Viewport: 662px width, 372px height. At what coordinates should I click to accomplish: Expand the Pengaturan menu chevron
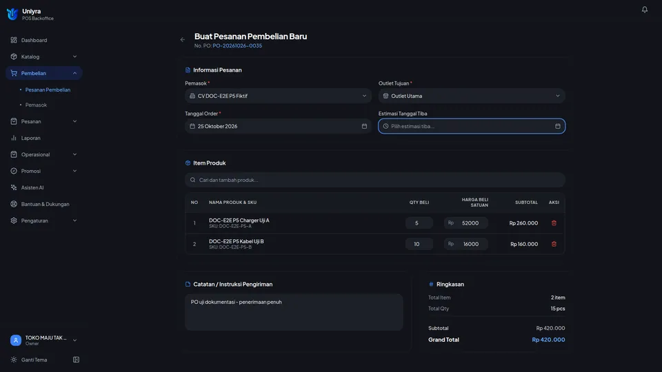pyautogui.click(x=74, y=220)
